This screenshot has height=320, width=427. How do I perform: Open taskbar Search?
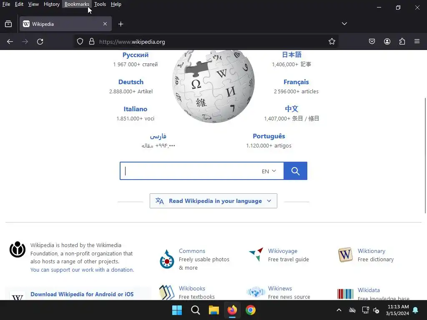195,310
